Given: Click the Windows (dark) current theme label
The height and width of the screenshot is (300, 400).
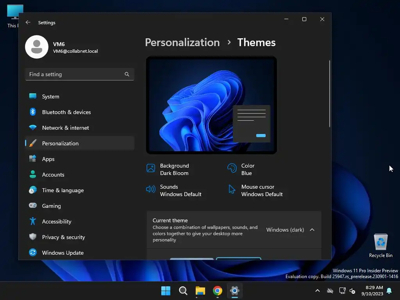Looking at the screenshot, I should (x=285, y=230).
